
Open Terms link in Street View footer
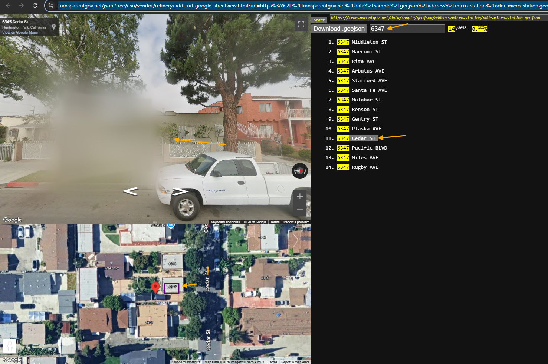275,222
